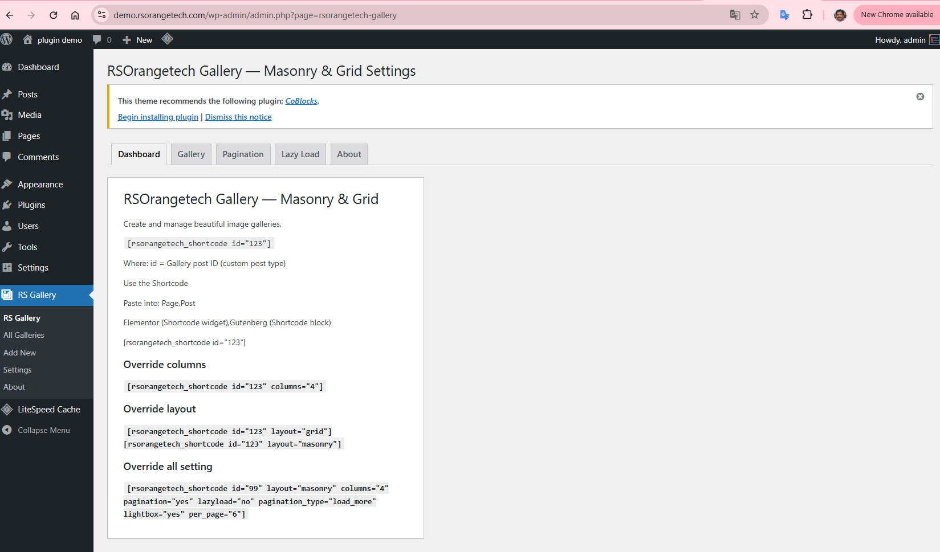Open the comments bubble in admin bar
940x552 pixels.
pos(102,40)
